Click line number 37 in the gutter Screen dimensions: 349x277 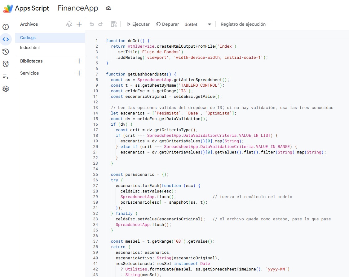tap(95, 241)
